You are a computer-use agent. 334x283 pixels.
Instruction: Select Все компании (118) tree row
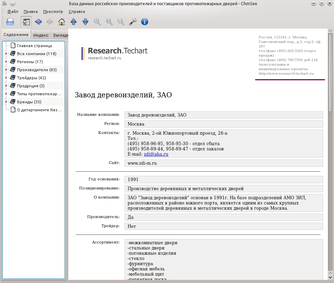(34, 54)
